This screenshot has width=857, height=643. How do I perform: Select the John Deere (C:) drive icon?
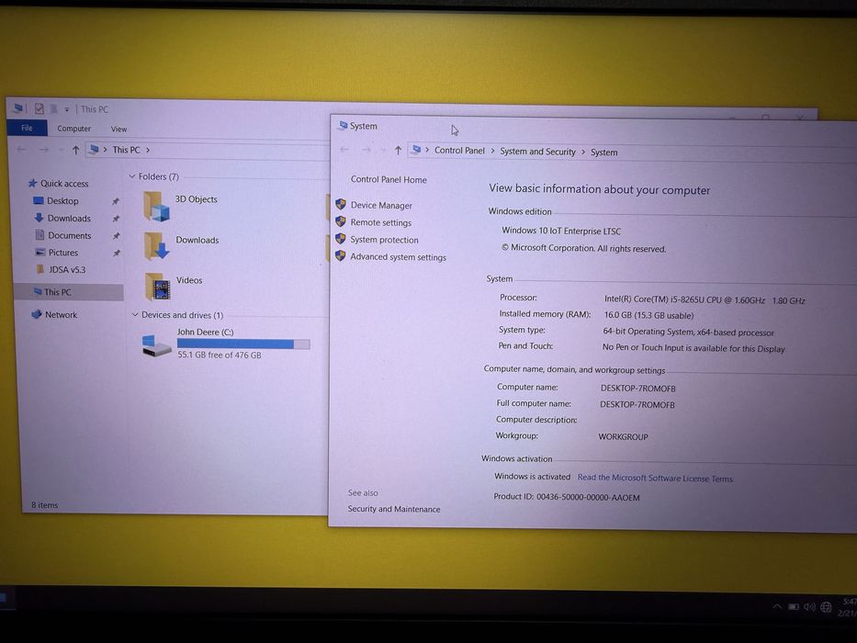coord(156,345)
